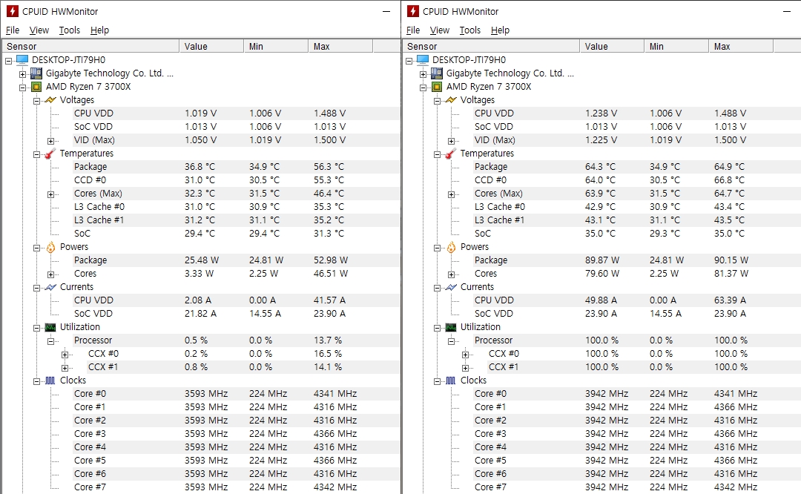Open Help menu in right HWMonitor window
Screen dimensions: 801x494
500,30
